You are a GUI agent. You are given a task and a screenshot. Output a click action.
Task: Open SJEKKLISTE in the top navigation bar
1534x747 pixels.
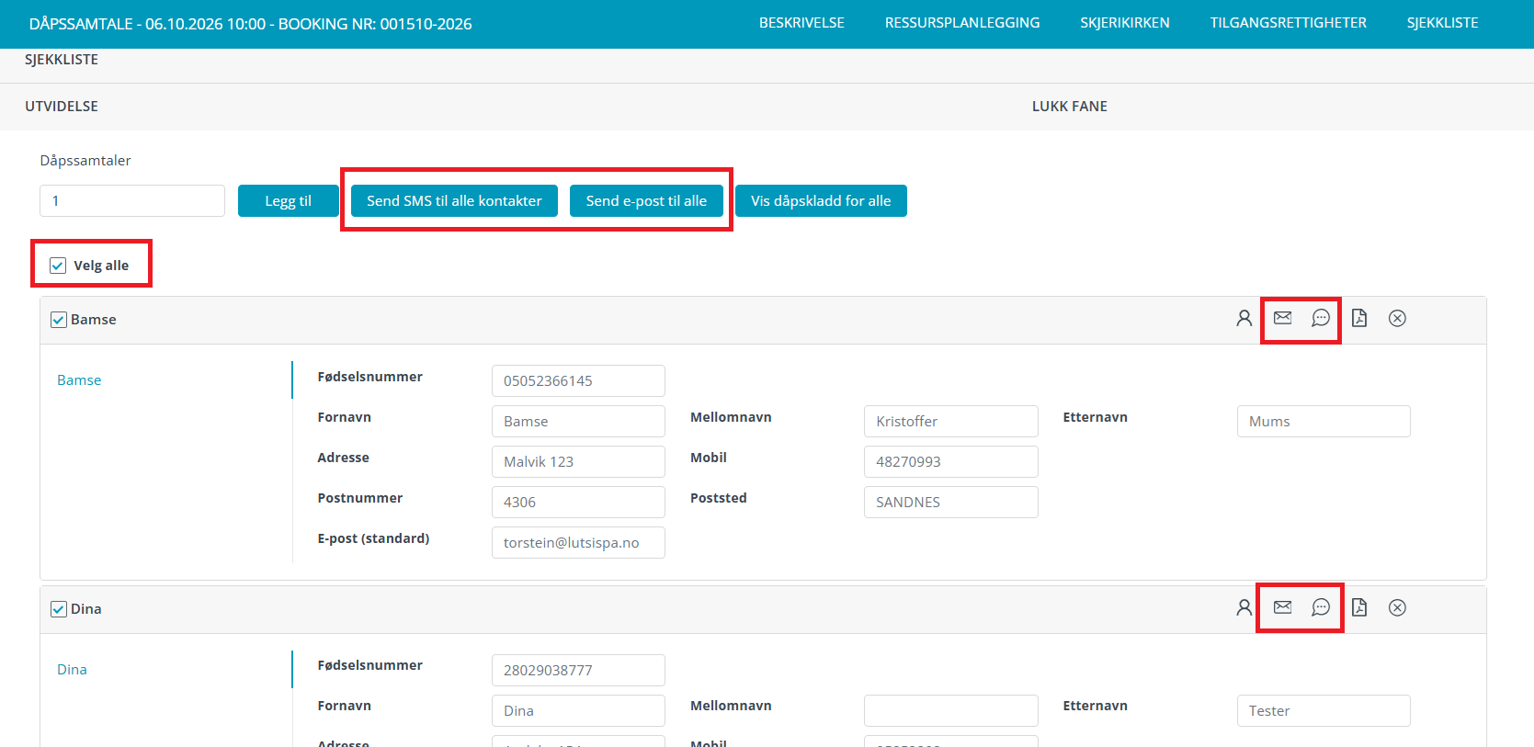pyautogui.click(x=1442, y=23)
